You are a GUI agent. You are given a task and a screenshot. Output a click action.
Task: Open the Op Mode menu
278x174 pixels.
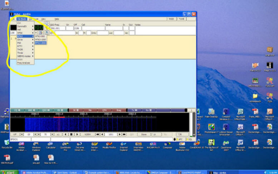[22, 19]
